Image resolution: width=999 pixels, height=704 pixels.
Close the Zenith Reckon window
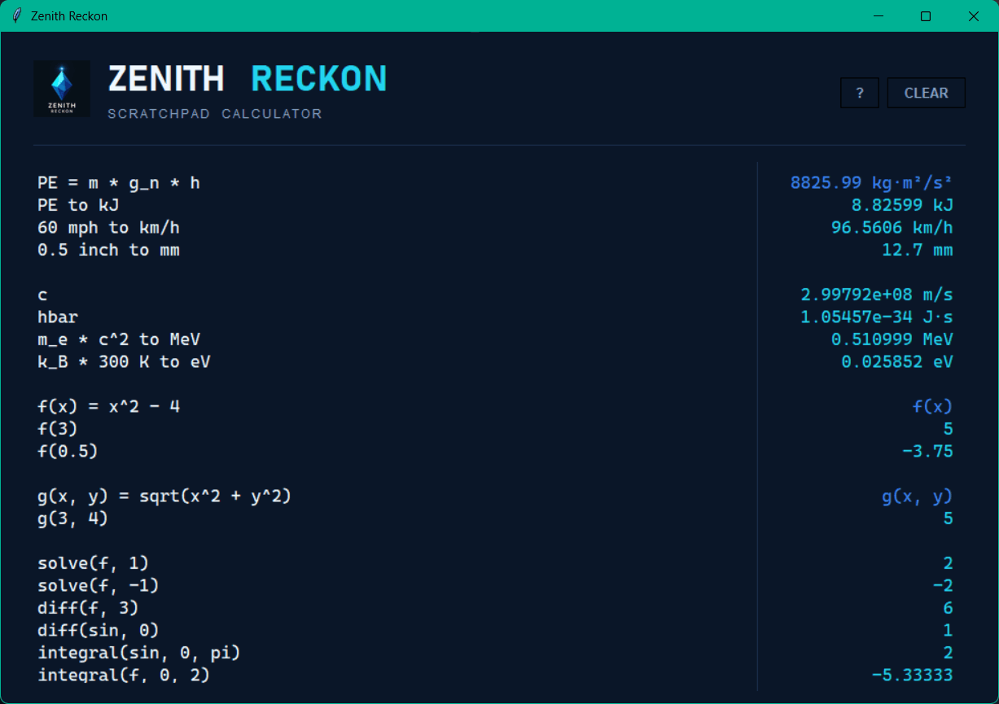973,16
